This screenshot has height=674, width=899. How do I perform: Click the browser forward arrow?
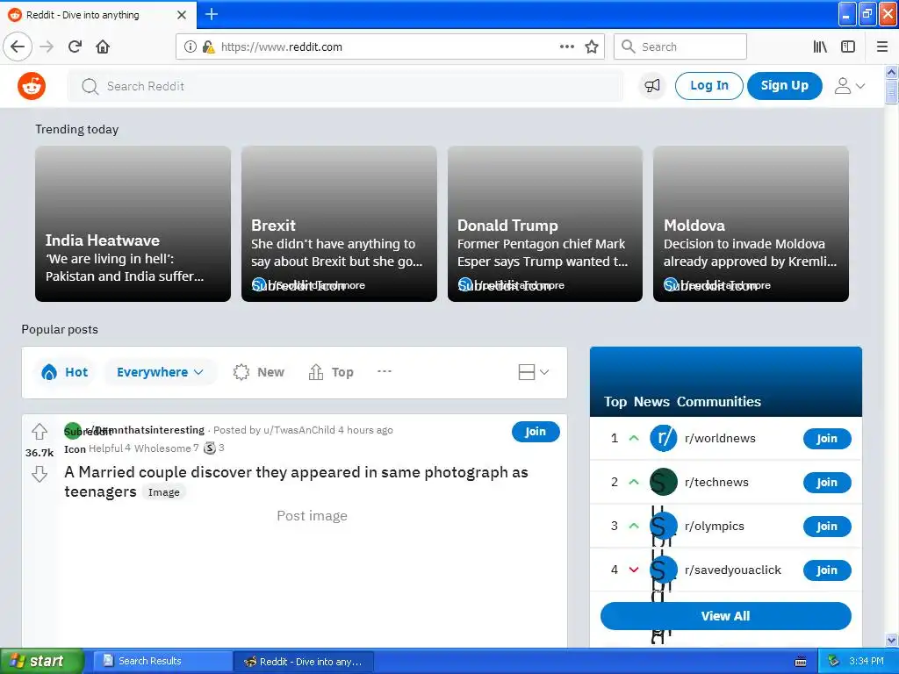click(47, 47)
